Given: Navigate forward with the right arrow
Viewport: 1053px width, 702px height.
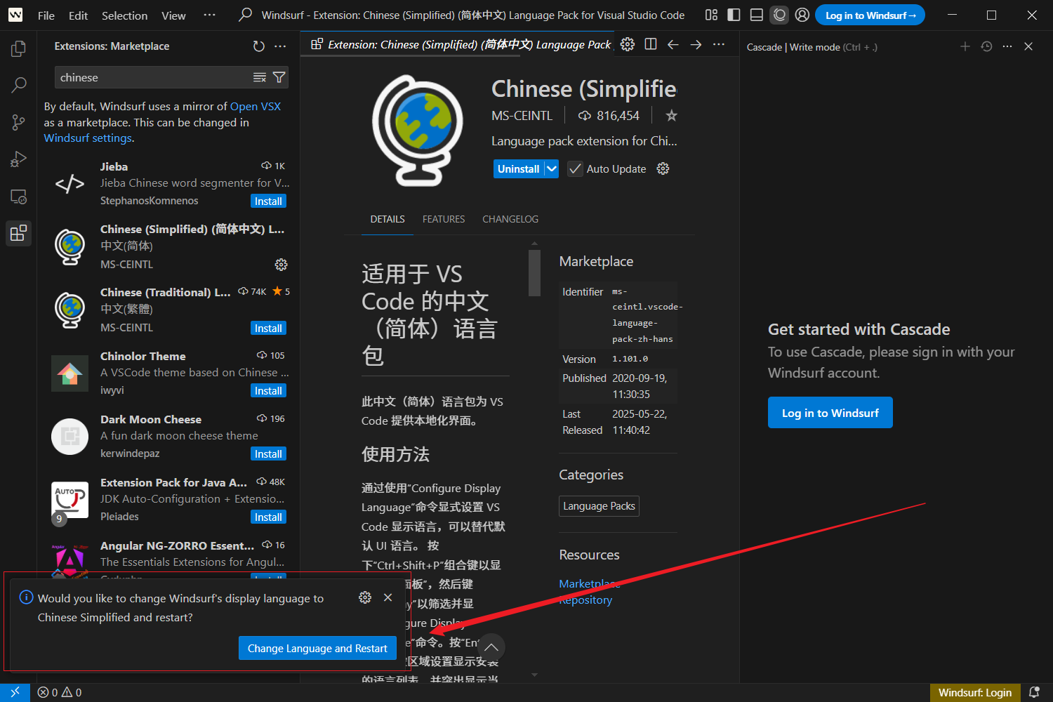Looking at the screenshot, I should click(x=696, y=44).
